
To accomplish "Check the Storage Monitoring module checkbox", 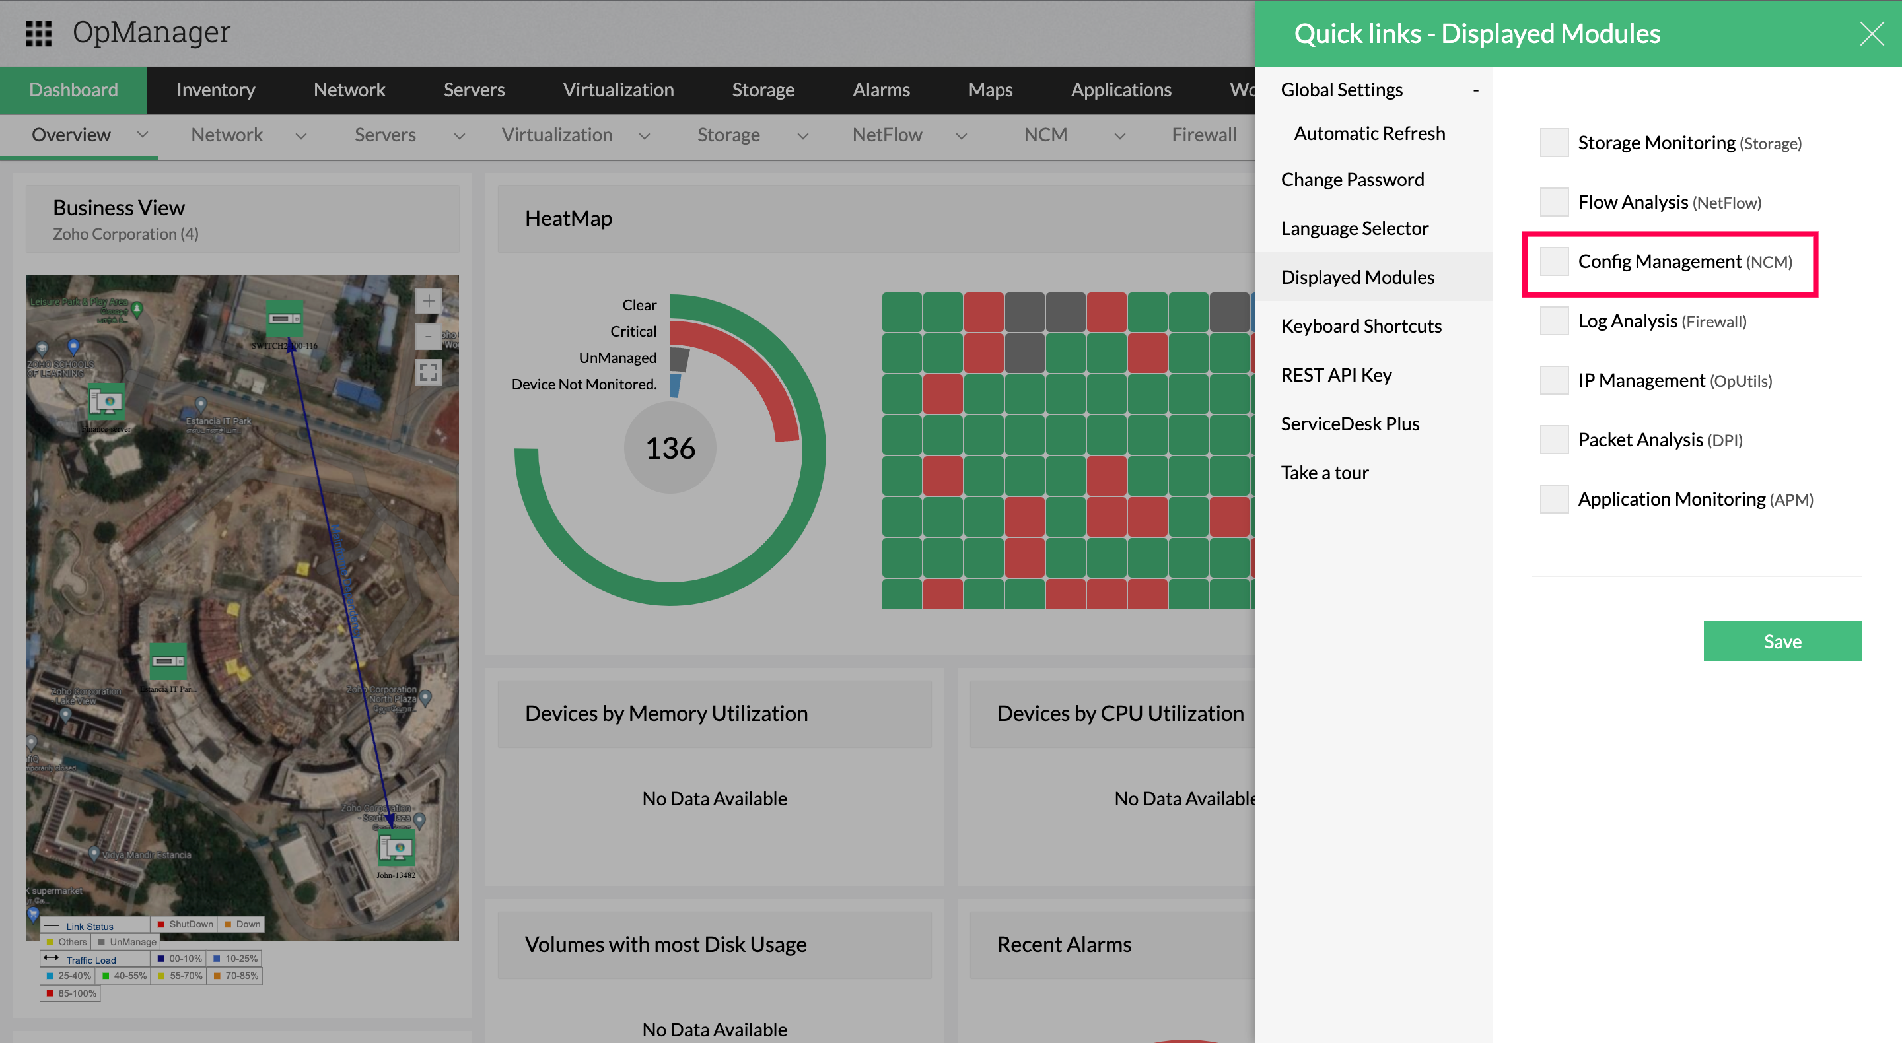I will click(x=1553, y=143).
